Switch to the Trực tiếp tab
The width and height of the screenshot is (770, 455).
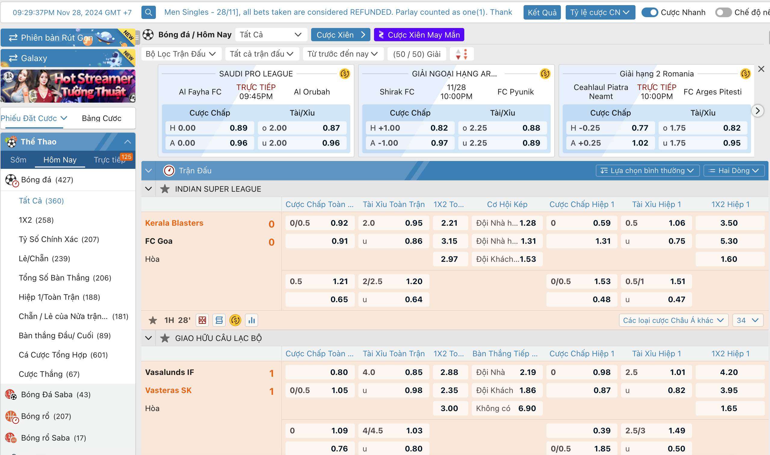point(110,160)
